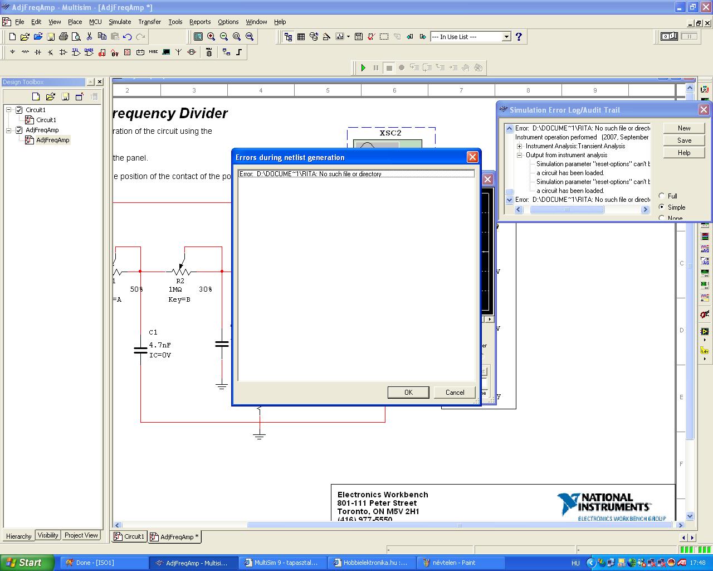Toggle the simulation on/off switch
Screen dimensions: 713x571
click(x=669, y=37)
